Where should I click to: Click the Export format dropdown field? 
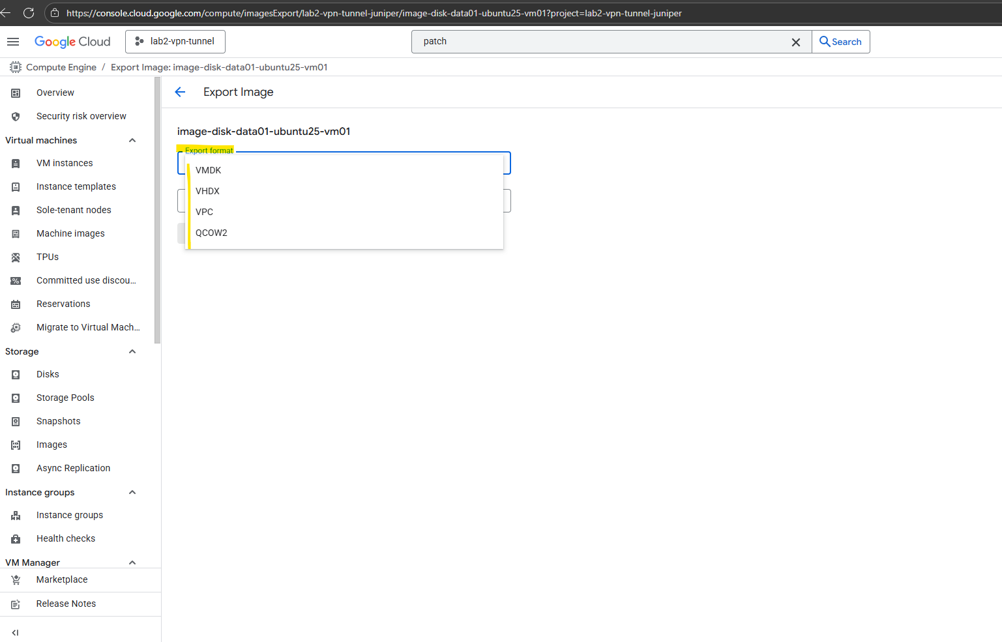click(x=344, y=163)
